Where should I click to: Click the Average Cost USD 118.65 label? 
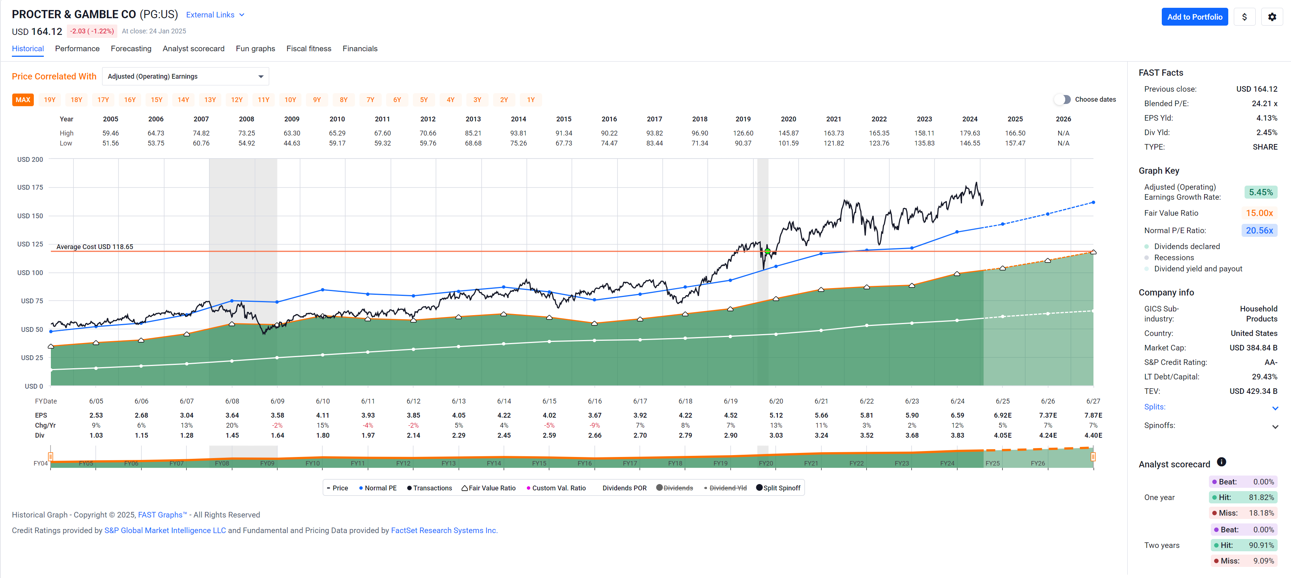click(95, 246)
